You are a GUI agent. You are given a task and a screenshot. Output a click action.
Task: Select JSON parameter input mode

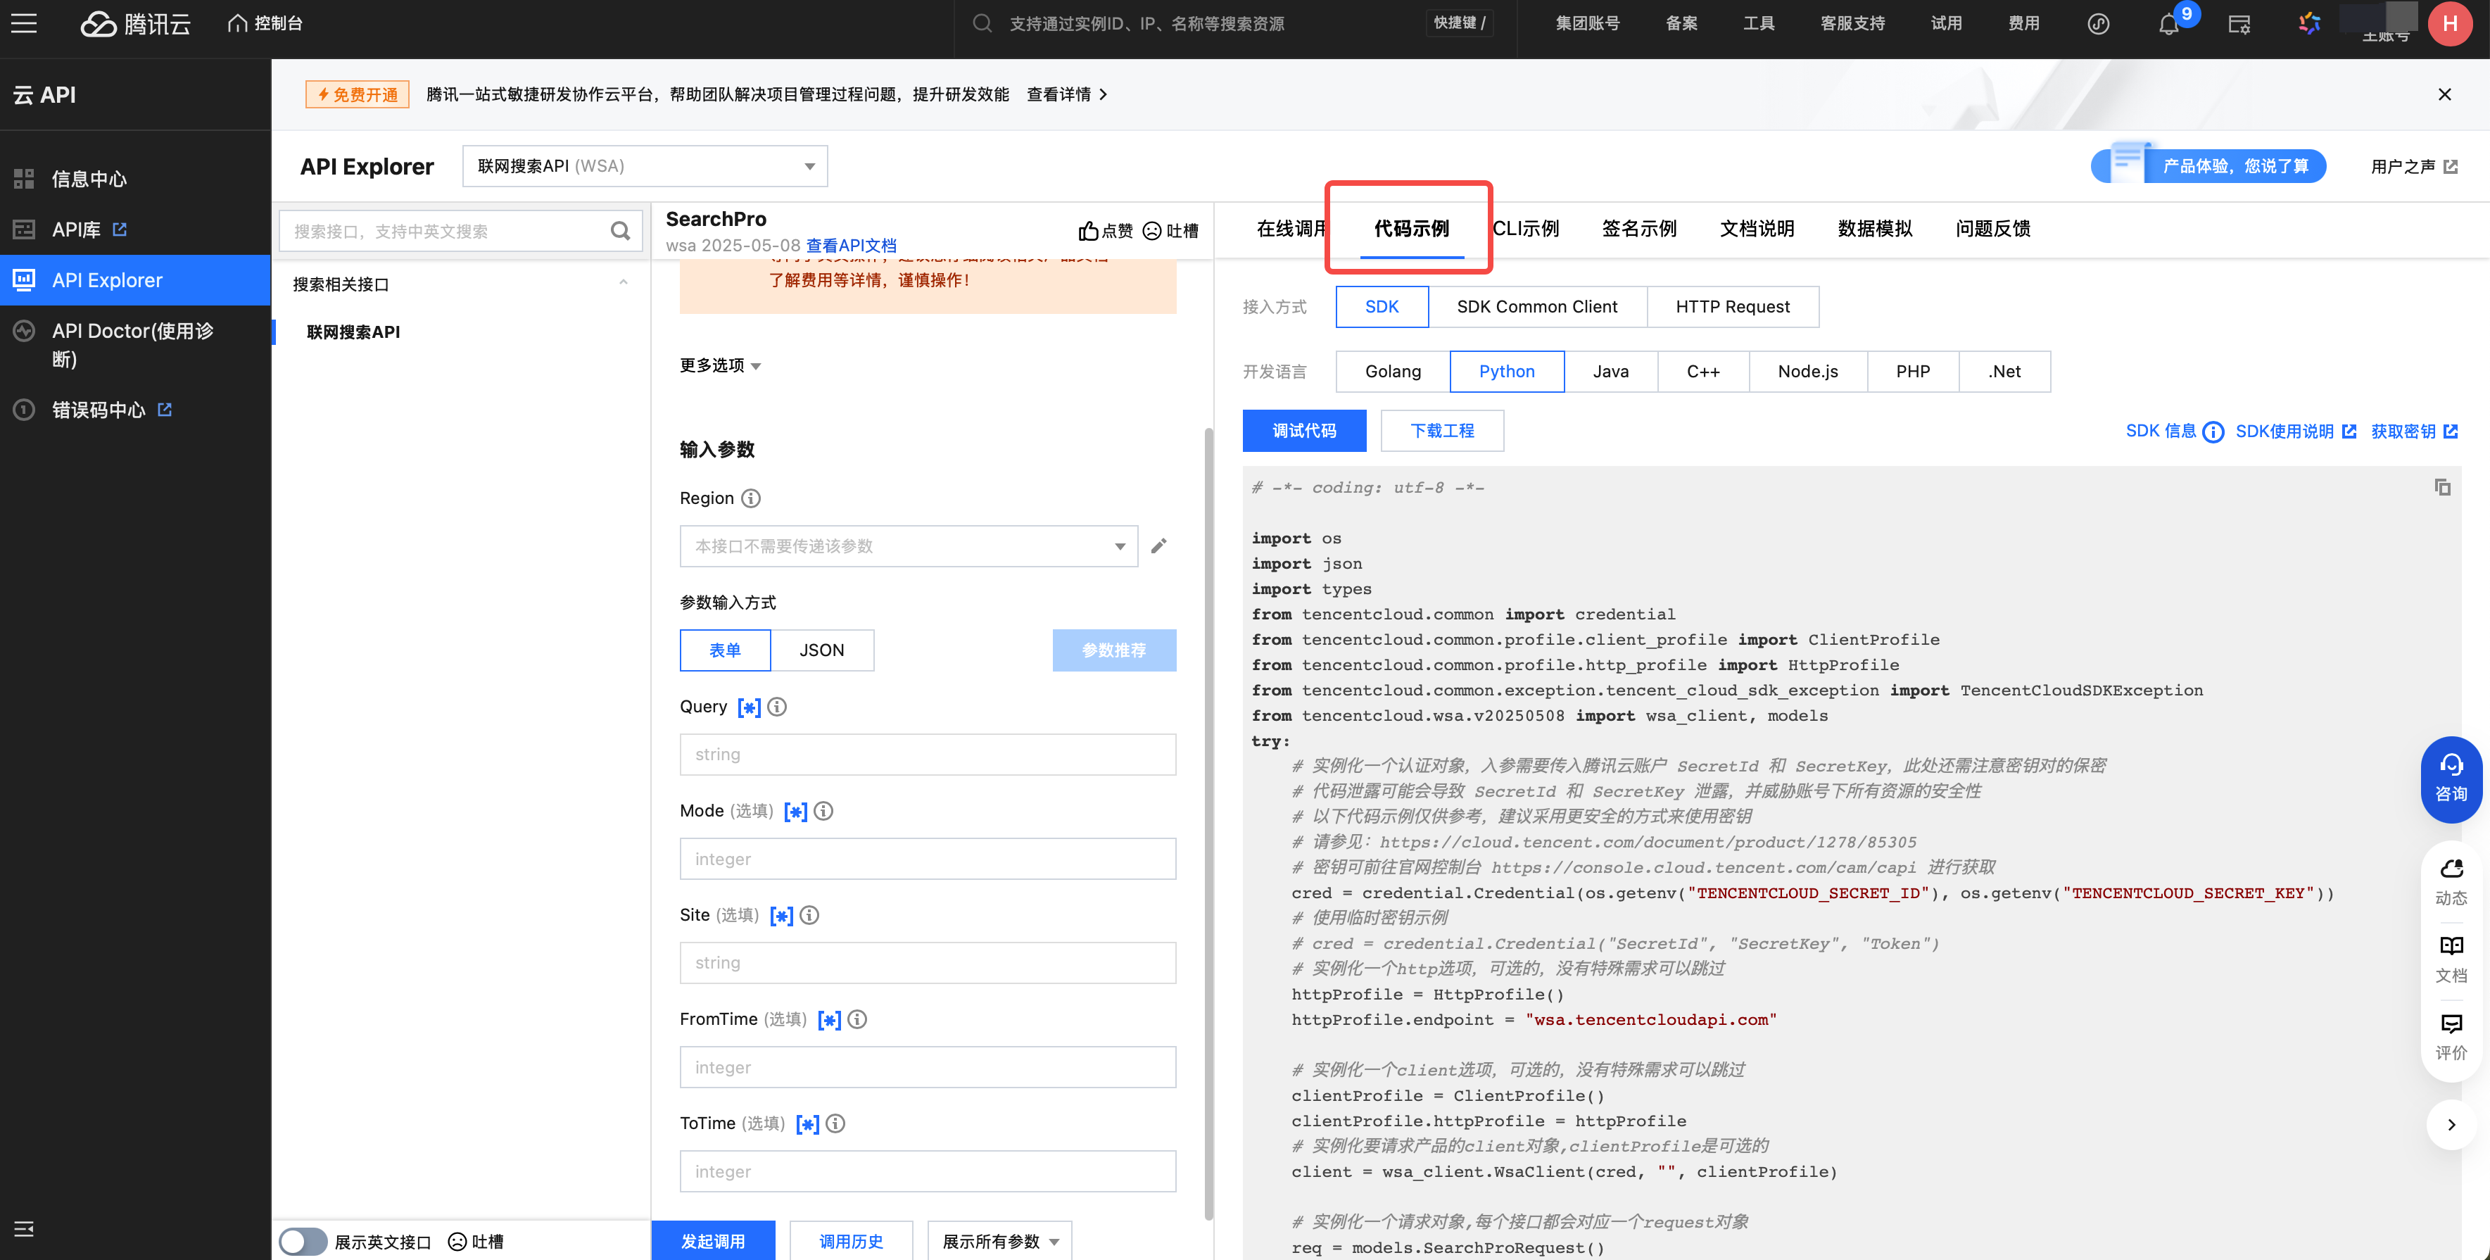point(821,650)
